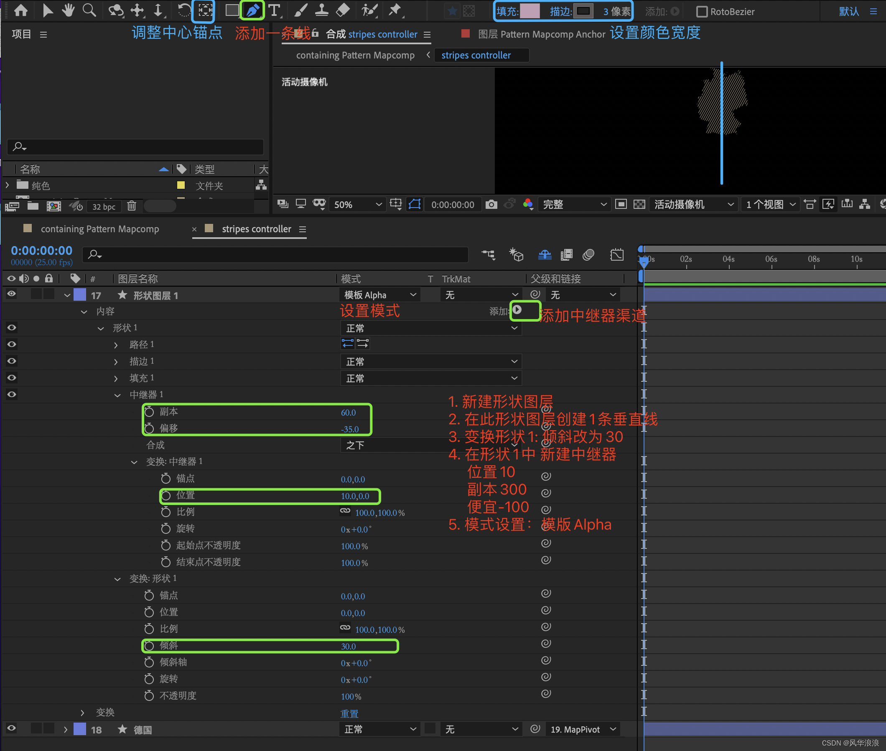Toggle visibility of 描边 1
Viewport: 886px width, 751px height.
[x=12, y=361]
